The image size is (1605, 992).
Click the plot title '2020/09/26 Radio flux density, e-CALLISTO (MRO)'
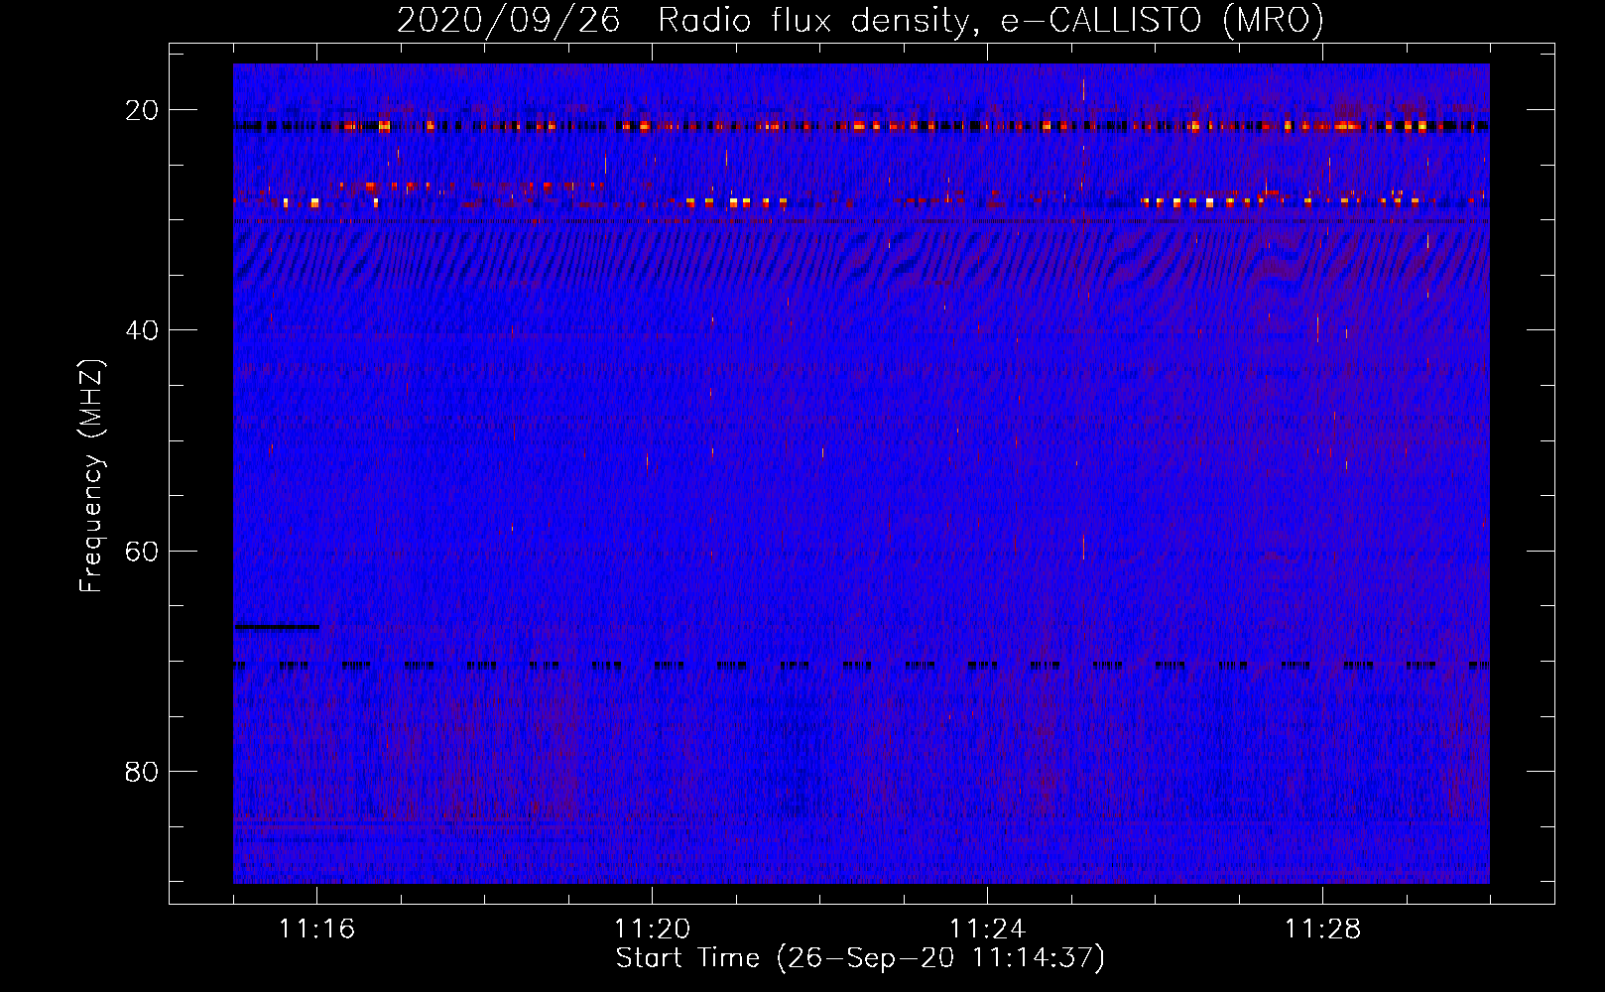click(860, 20)
